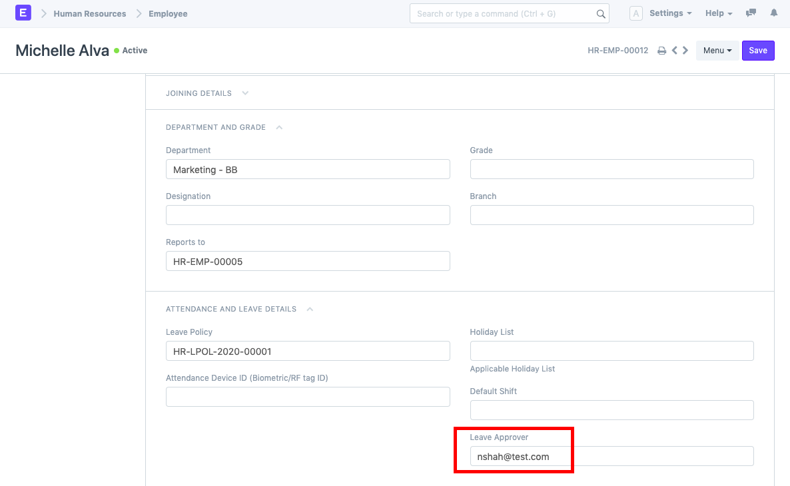
Task: Focus the Holiday List field
Action: [x=611, y=351]
